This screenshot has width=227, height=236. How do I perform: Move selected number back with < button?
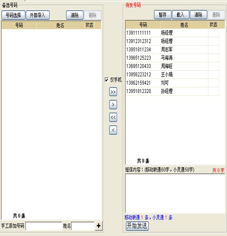(x=113, y=130)
